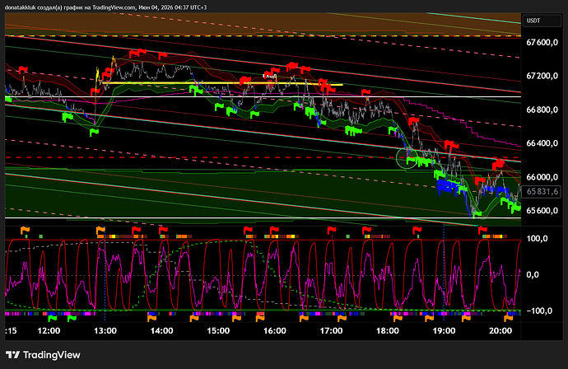
Task: Click the 0,0 oscillator midline label
Action: (532, 275)
